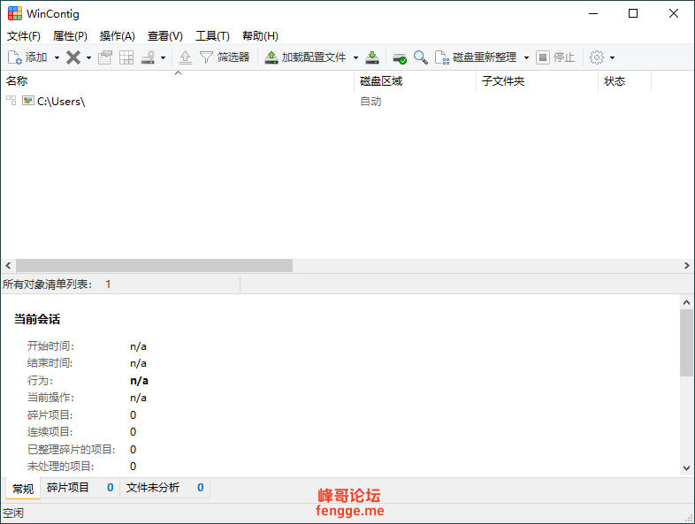Viewport: 695px width, 524px height.
Task: Click the grid table icon in the toolbar
Action: pos(126,57)
